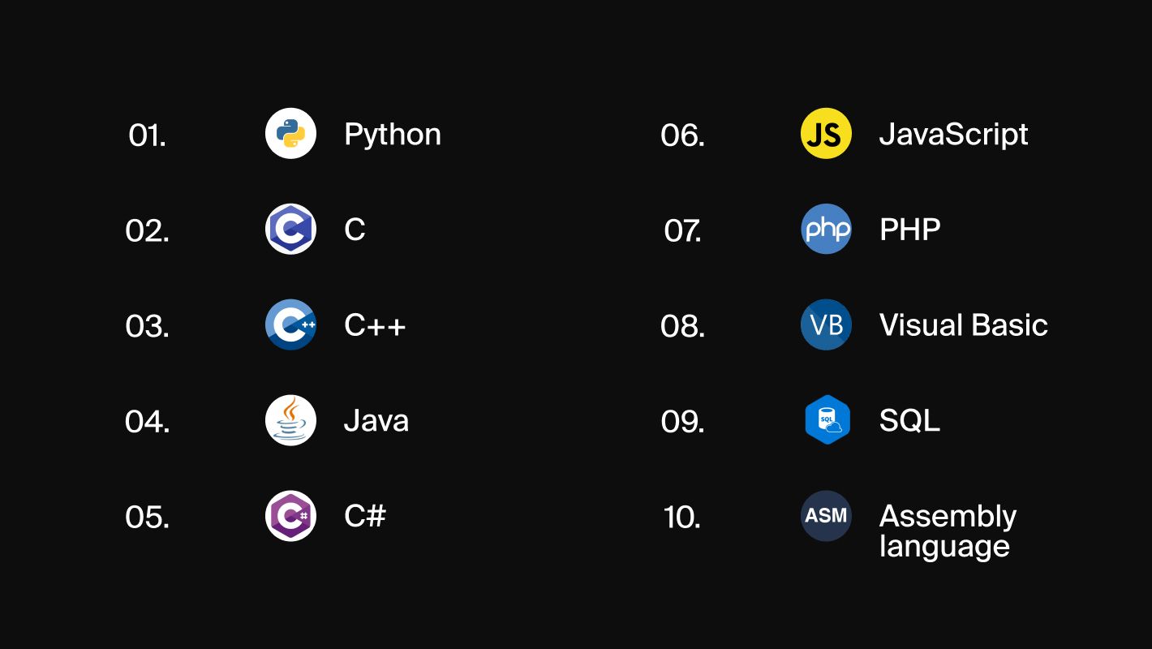Click the Java coffee cup icon
Viewport: 1152px width, 649px height.
point(290,420)
